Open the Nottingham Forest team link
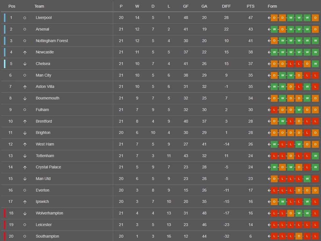This screenshot has width=321, height=241. point(52,41)
